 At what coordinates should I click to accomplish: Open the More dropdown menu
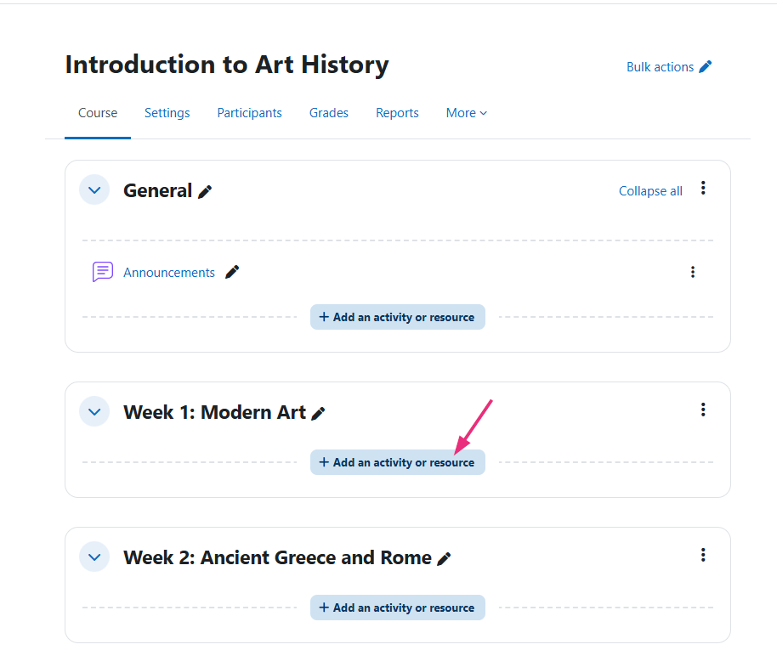tap(467, 113)
